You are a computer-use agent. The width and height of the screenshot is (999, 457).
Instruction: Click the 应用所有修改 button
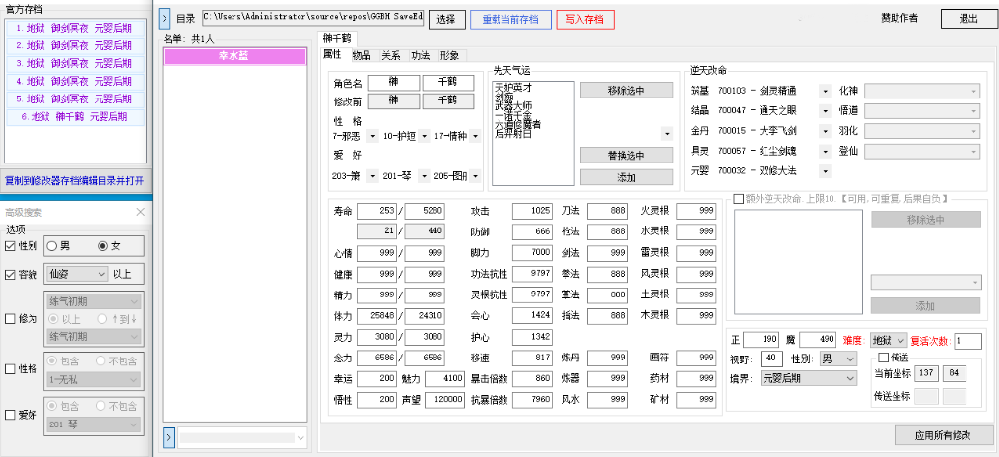tap(943, 435)
